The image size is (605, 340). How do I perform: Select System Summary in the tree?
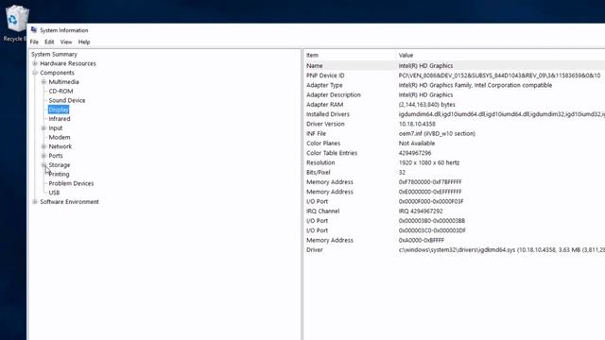point(55,54)
